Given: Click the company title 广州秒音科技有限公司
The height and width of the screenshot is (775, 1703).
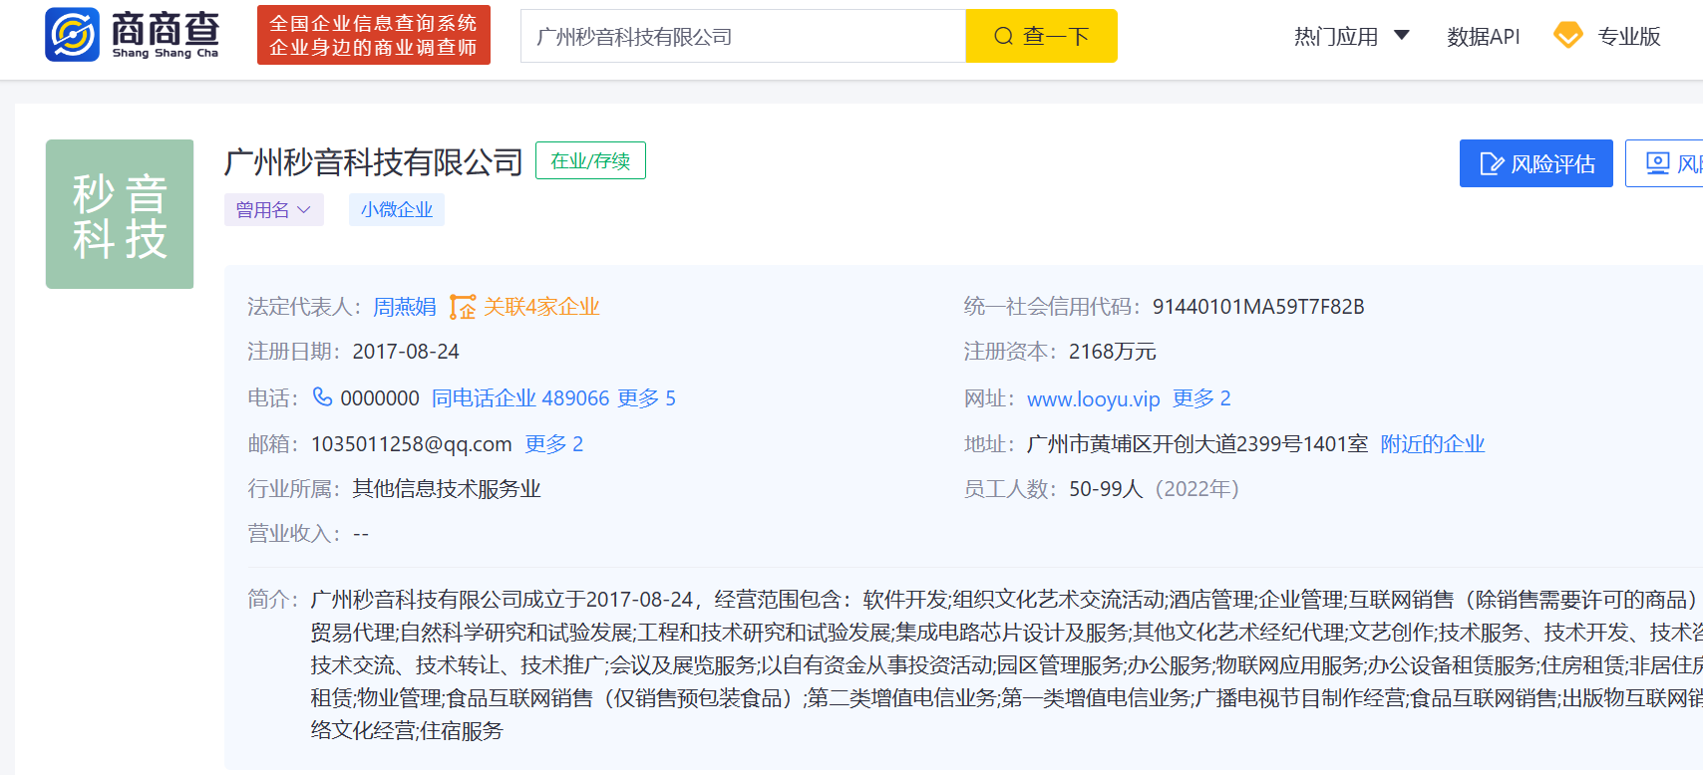Looking at the screenshot, I should point(374,161).
